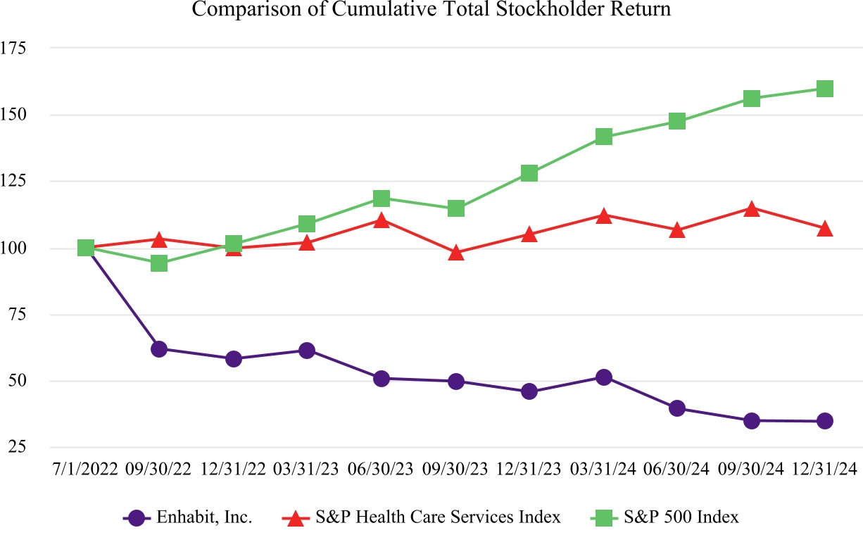Click the Enhabit circle point at 06/30/24

click(677, 408)
